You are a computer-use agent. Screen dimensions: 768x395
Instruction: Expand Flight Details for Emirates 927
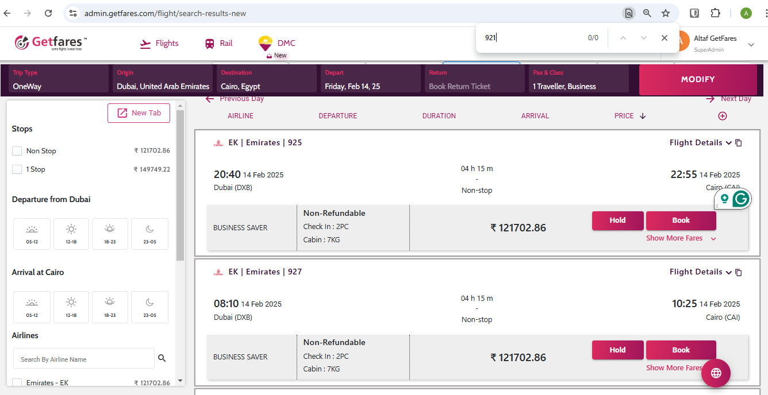700,272
